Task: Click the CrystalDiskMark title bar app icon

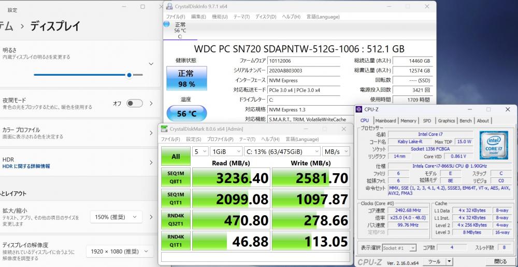Action: [164, 129]
